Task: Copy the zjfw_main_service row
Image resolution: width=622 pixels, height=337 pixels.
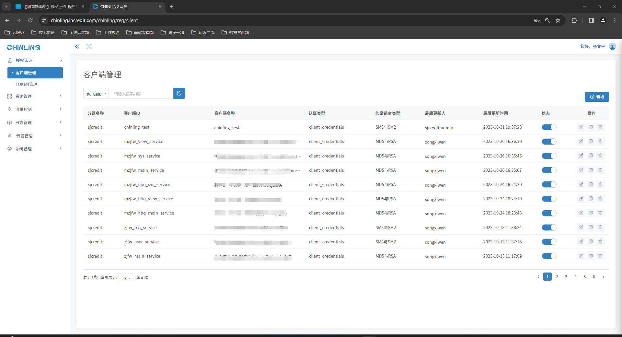Action: pos(591,256)
